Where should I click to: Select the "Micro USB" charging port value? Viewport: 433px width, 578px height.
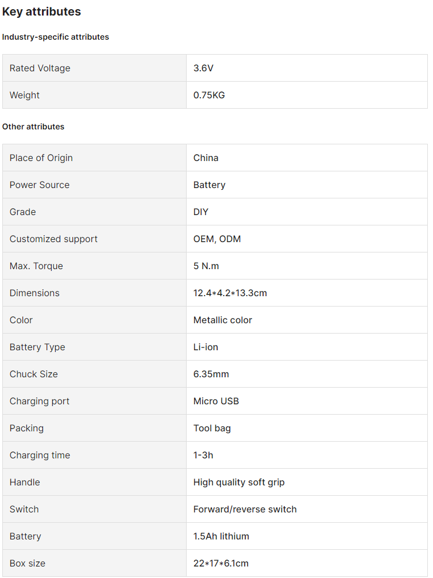coord(216,401)
